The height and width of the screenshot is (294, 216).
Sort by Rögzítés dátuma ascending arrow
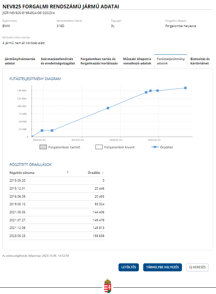point(68,172)
